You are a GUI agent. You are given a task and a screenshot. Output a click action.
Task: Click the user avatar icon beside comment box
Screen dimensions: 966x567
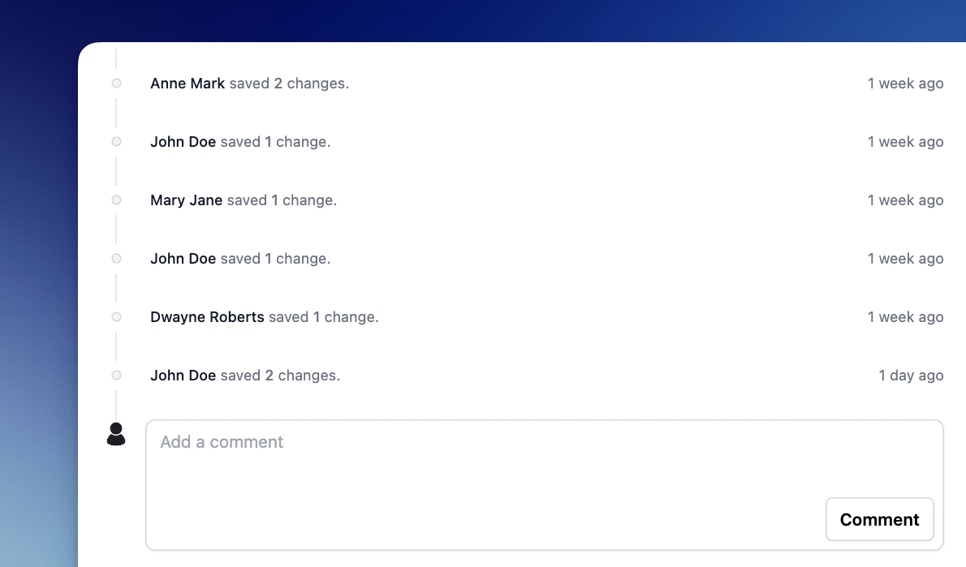click(116, 434)
